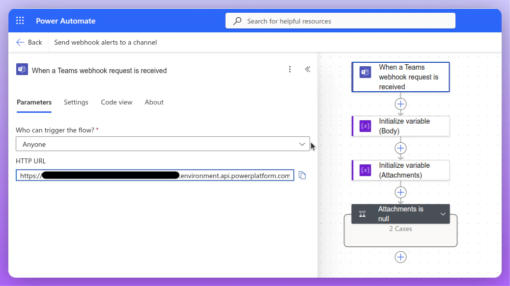
Task: Add a step below the Attachments is null switch
Action: [400, 257]
